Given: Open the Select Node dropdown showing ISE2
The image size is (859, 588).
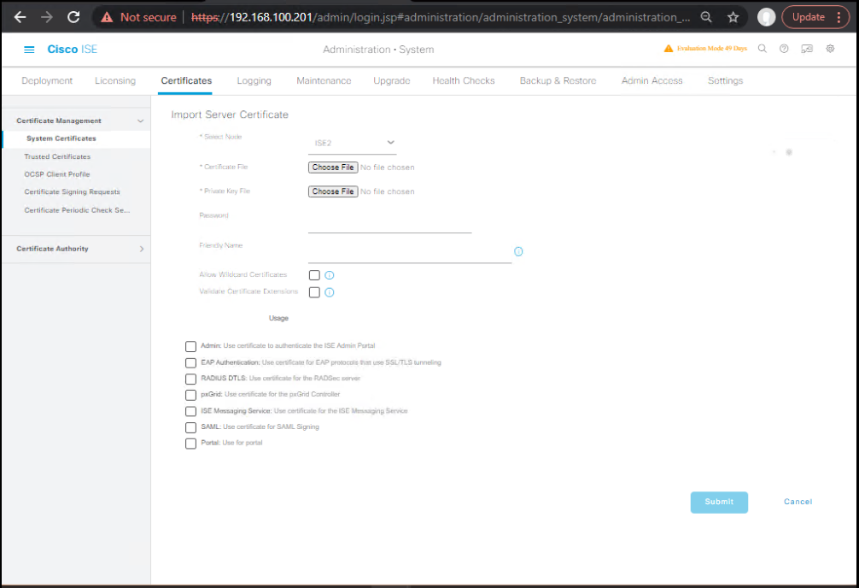Looking at the screenshot, I should coord(353,144).
